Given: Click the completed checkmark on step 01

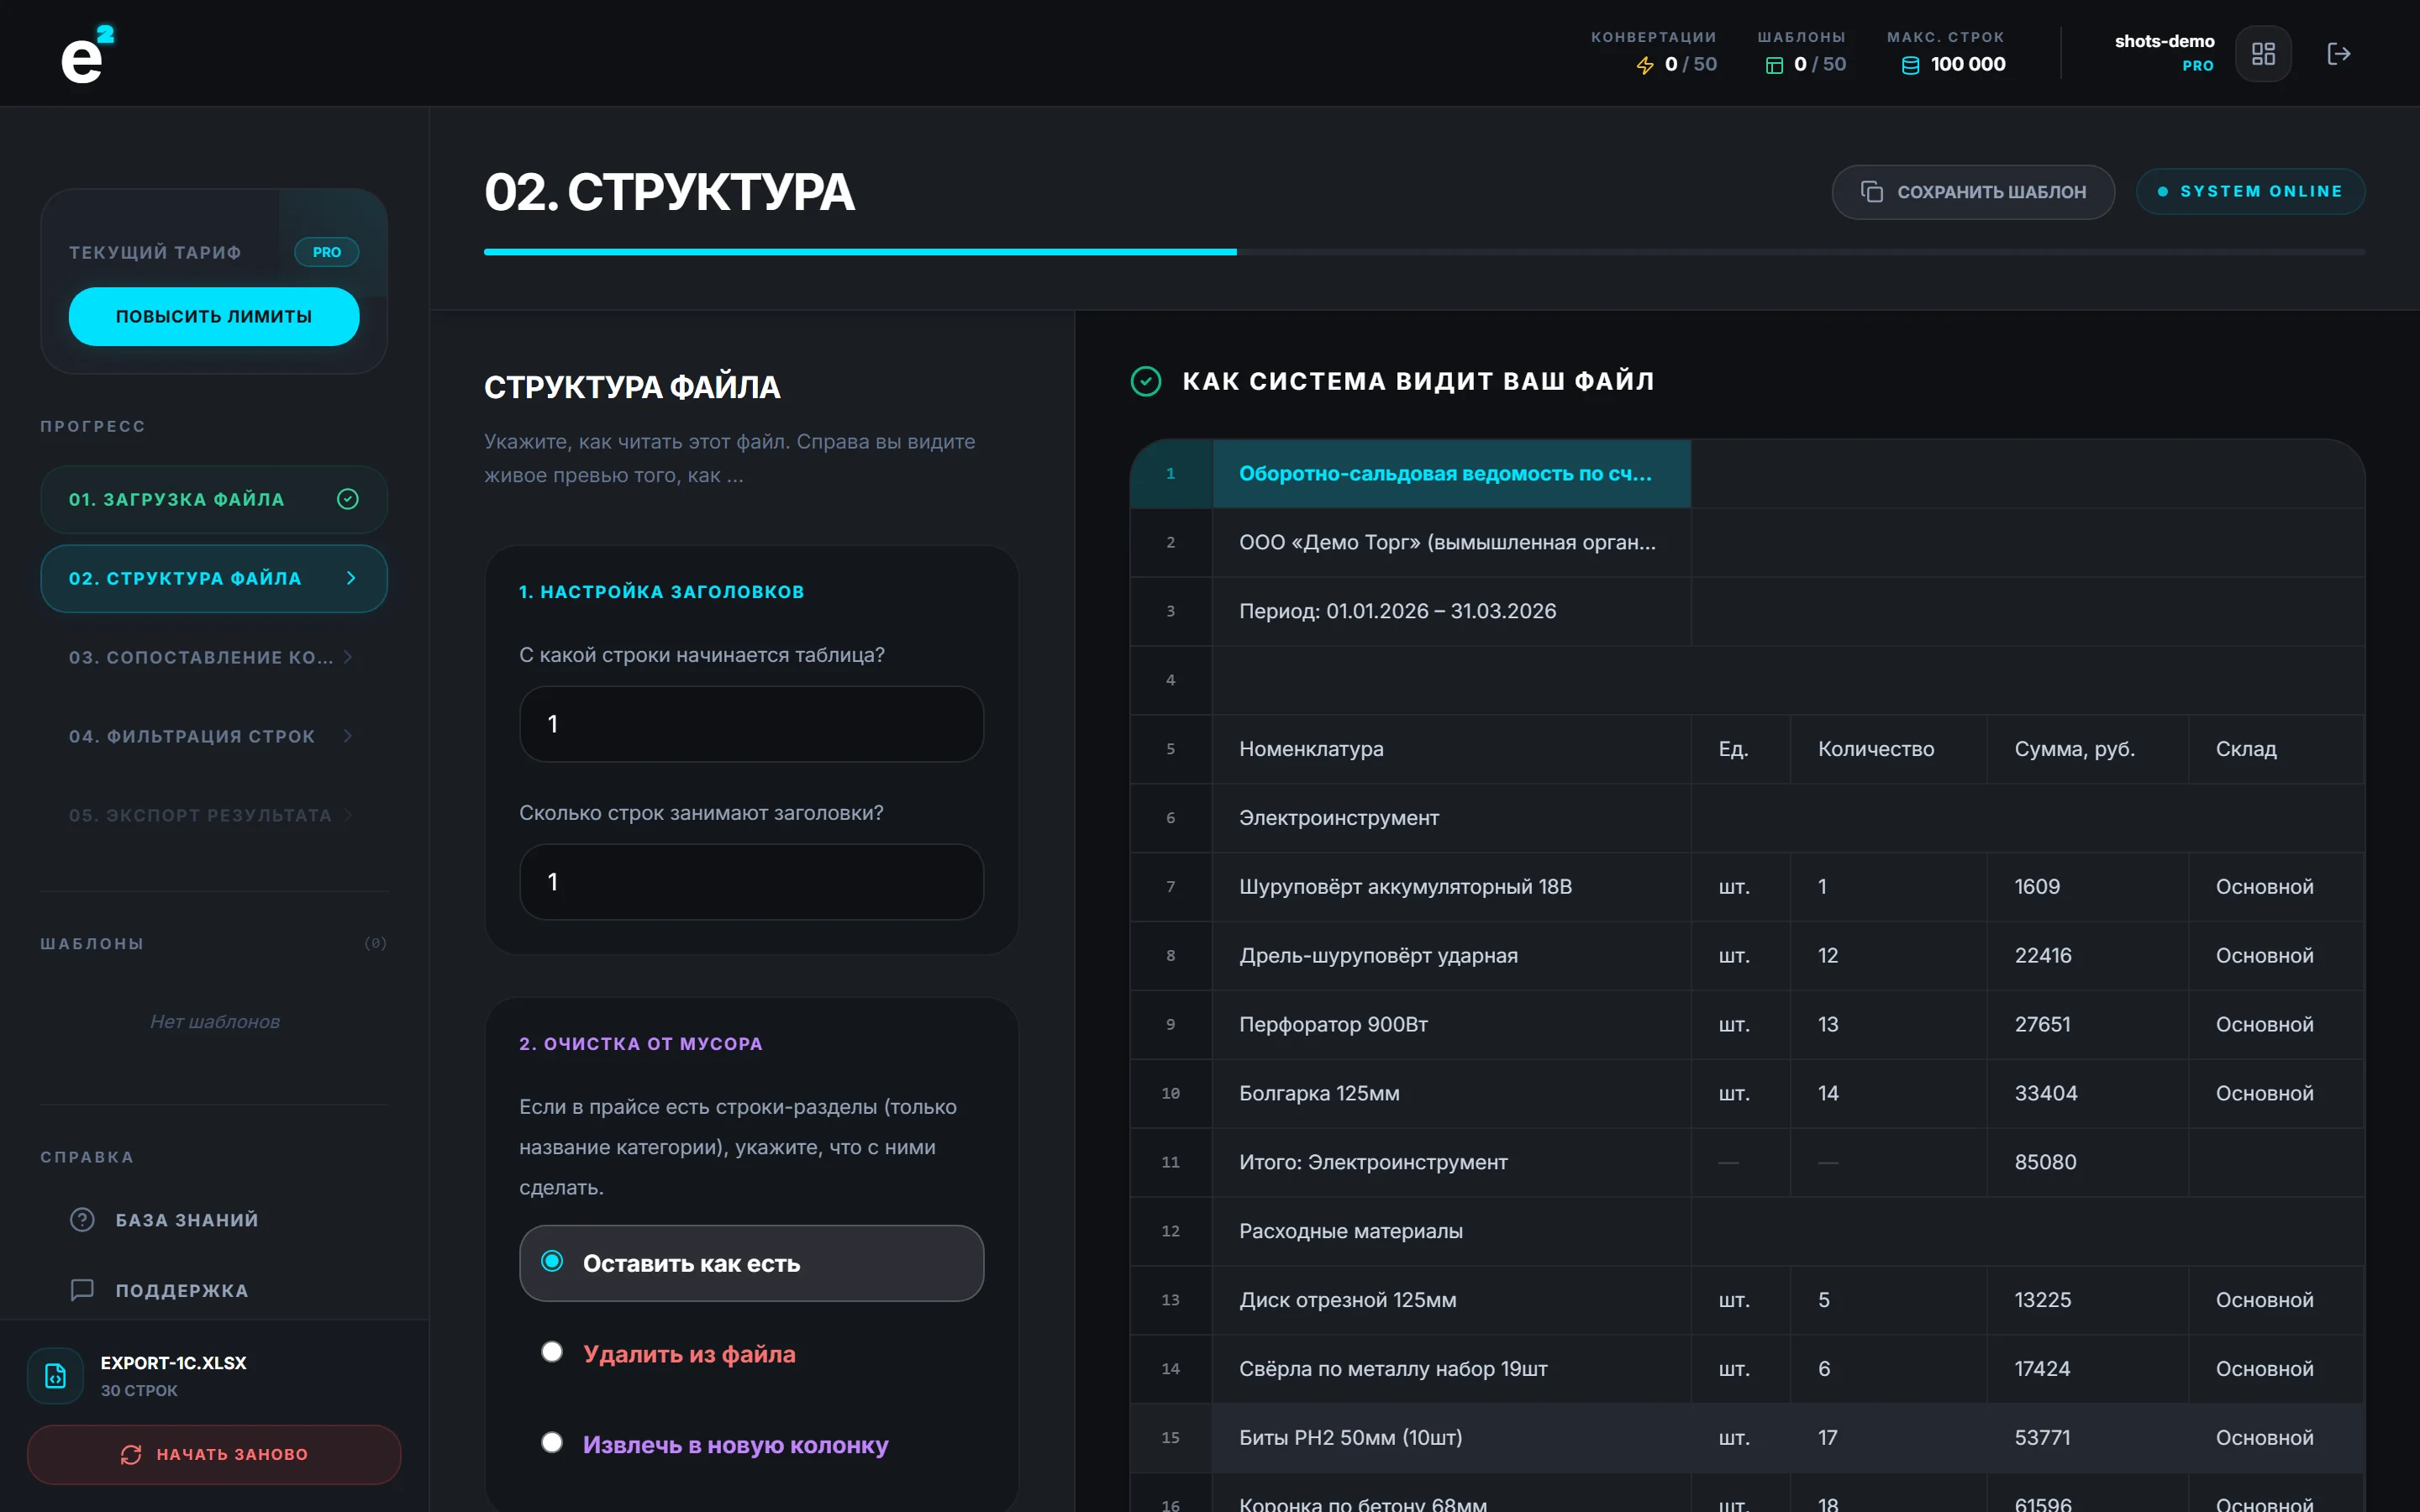Looking at the screenshot, I should coord(348,499).
